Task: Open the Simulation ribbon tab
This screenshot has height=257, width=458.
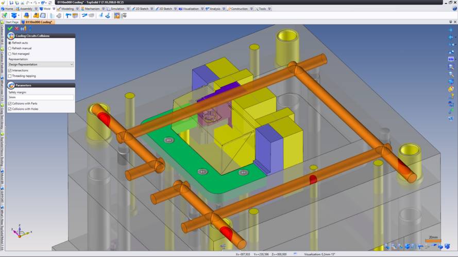Action: coord(117,9)
